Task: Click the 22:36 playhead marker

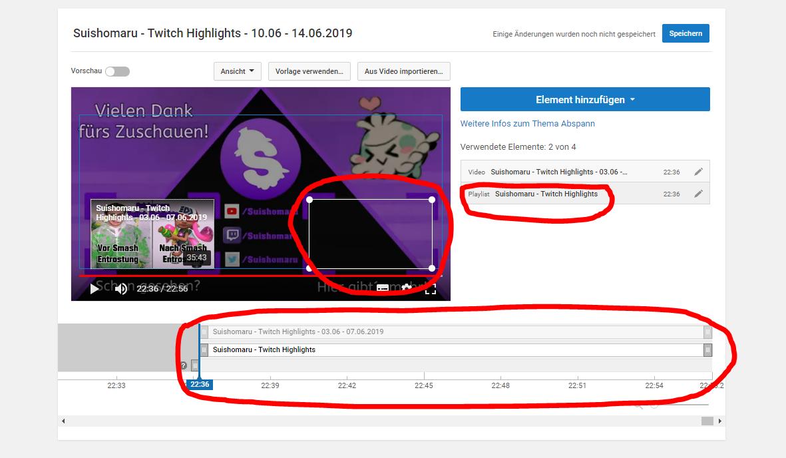Action: (x=200, y=384)
